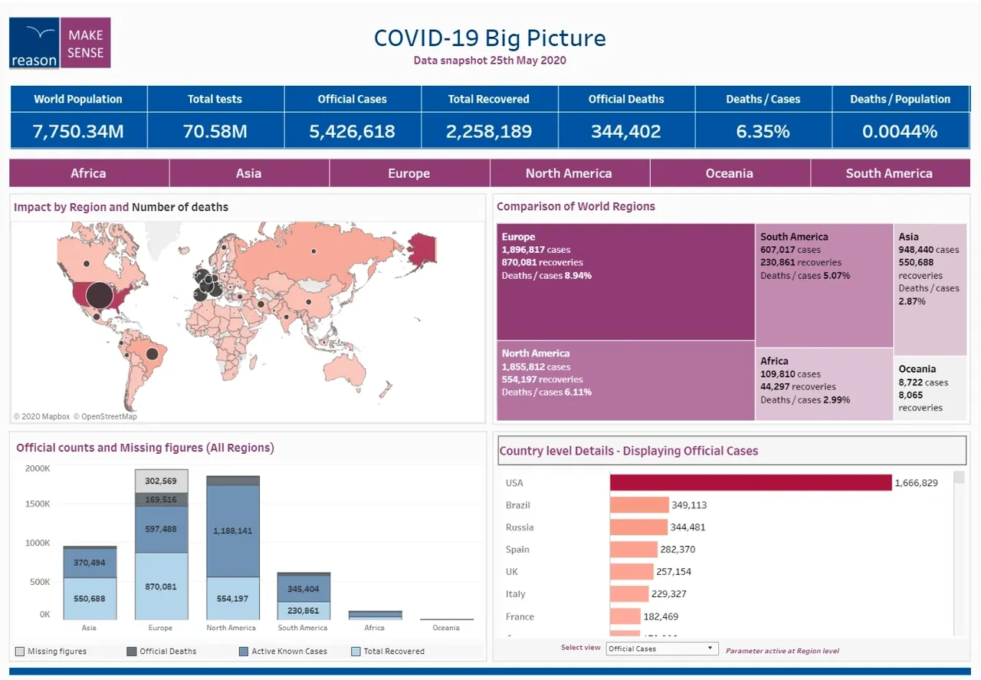Click the Russia bar in country details
Image resolution: width=981 pixels, height=680 pixels.
(x=638, y=527)
